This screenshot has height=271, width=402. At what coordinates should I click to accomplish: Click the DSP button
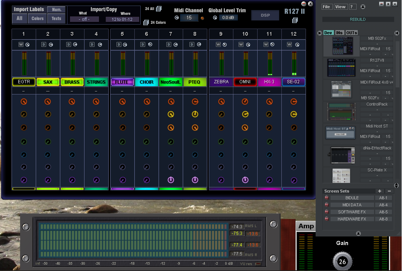265,15
